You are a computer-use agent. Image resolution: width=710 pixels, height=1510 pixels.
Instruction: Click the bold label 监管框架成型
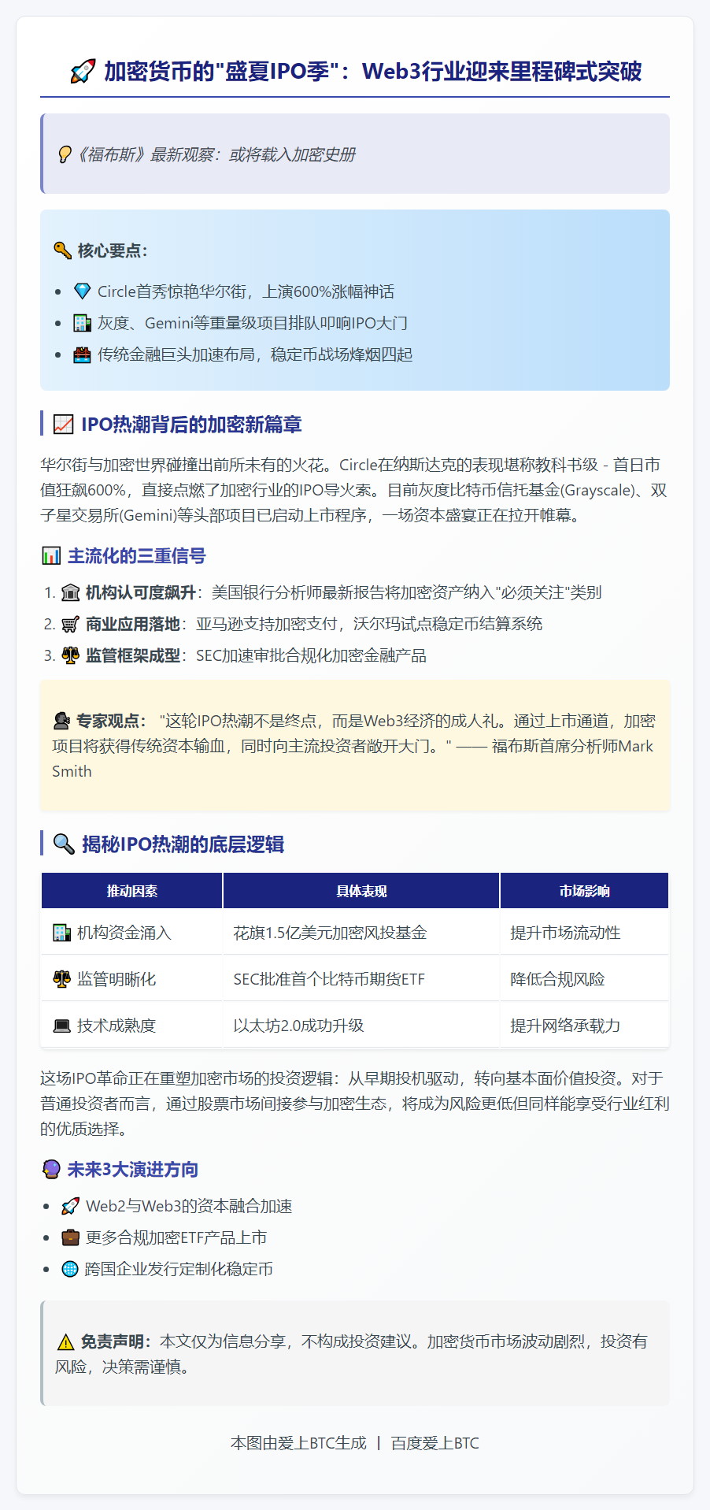point(133,655)
